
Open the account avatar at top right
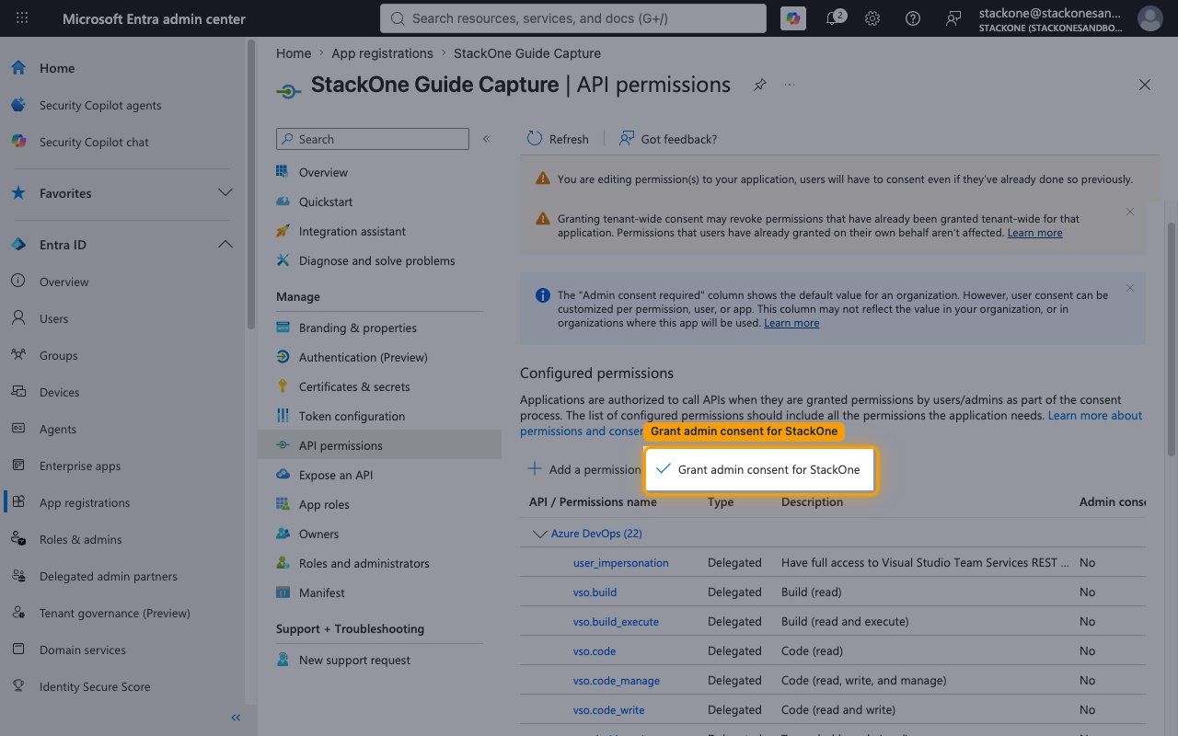pos(1149,18)
